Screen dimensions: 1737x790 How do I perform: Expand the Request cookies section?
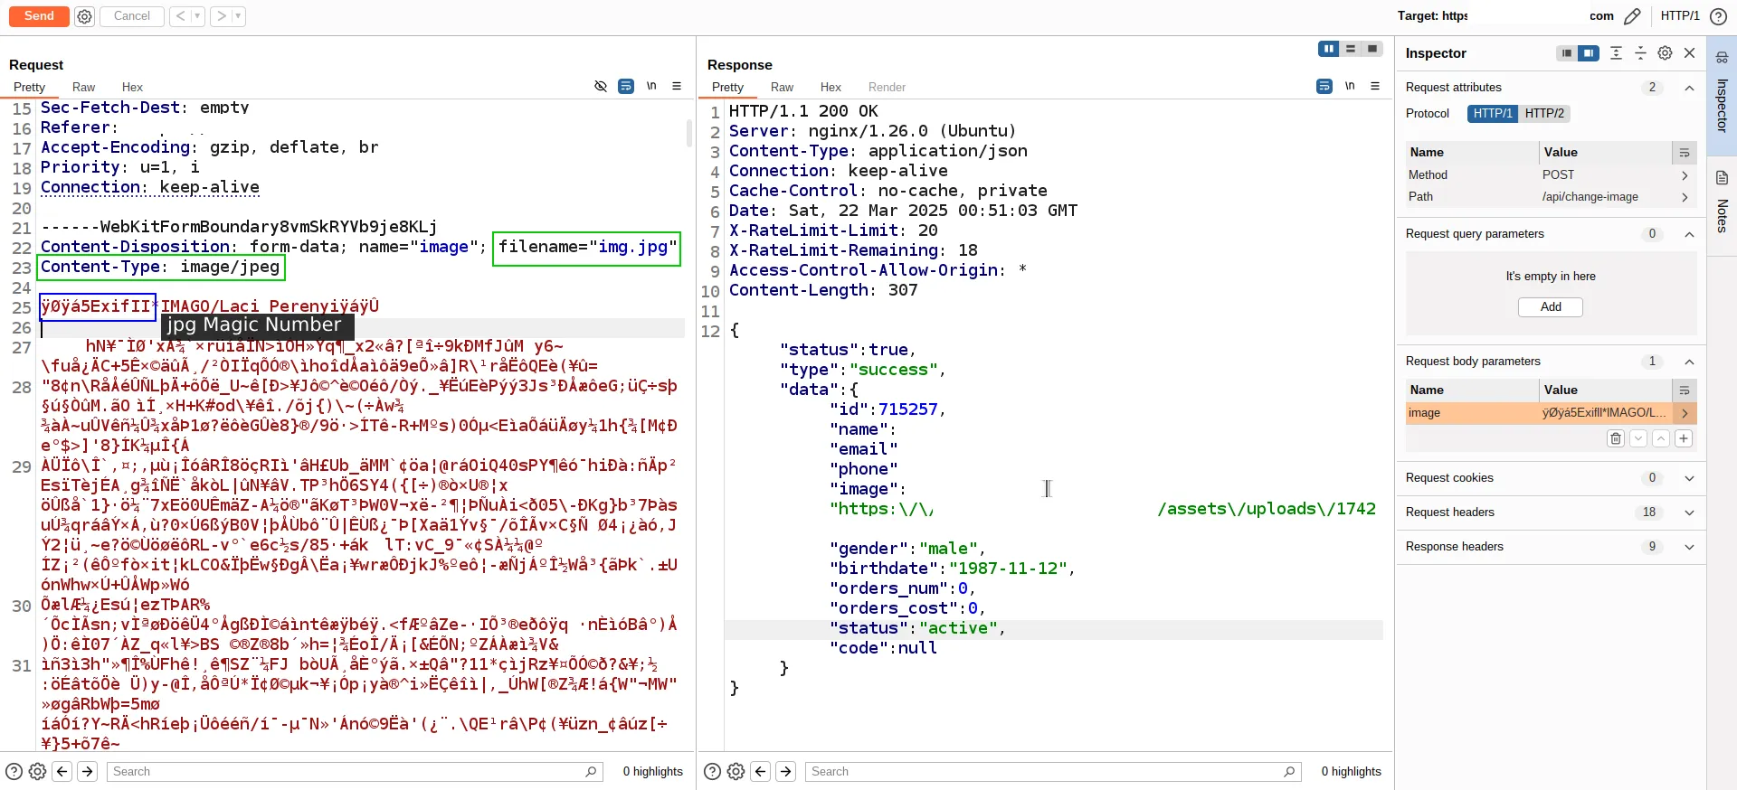point(1688,478)
